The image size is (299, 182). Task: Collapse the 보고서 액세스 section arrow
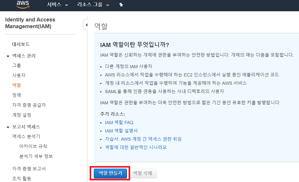pyautogui.click(x=8, y=127)
